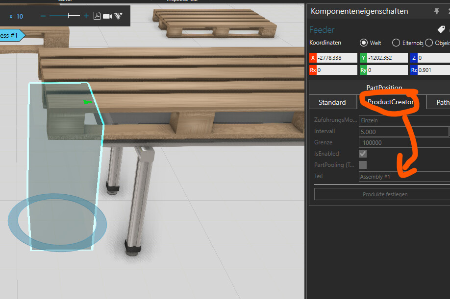Edit the Rx rotation field

click(337, 70)
